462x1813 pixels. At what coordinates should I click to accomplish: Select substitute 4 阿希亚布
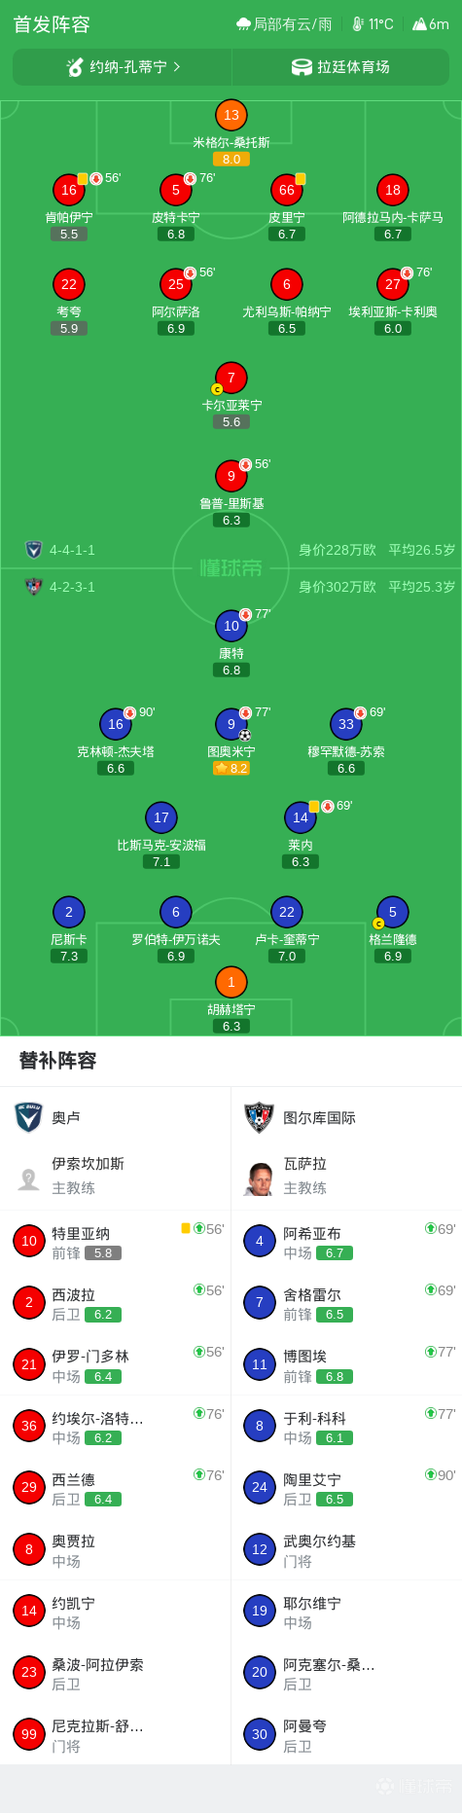point(346,1242)
